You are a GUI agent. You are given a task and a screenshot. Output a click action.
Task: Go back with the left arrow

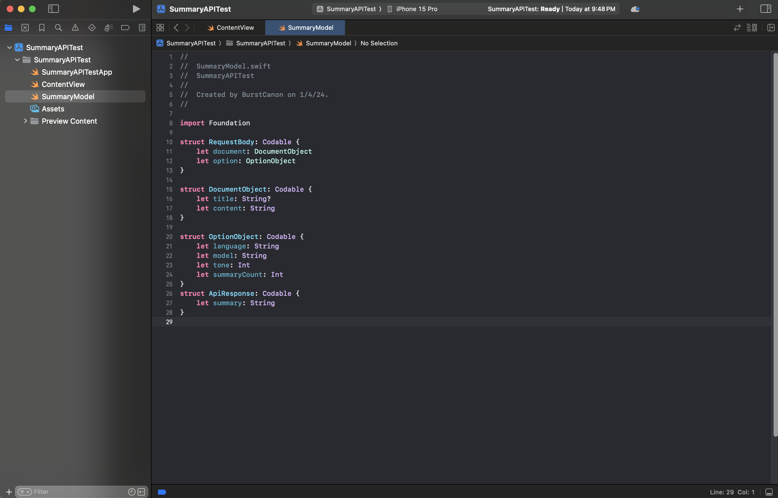point(176,28)
